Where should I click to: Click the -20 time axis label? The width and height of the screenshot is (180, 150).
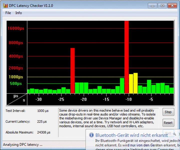pos(83,99)
